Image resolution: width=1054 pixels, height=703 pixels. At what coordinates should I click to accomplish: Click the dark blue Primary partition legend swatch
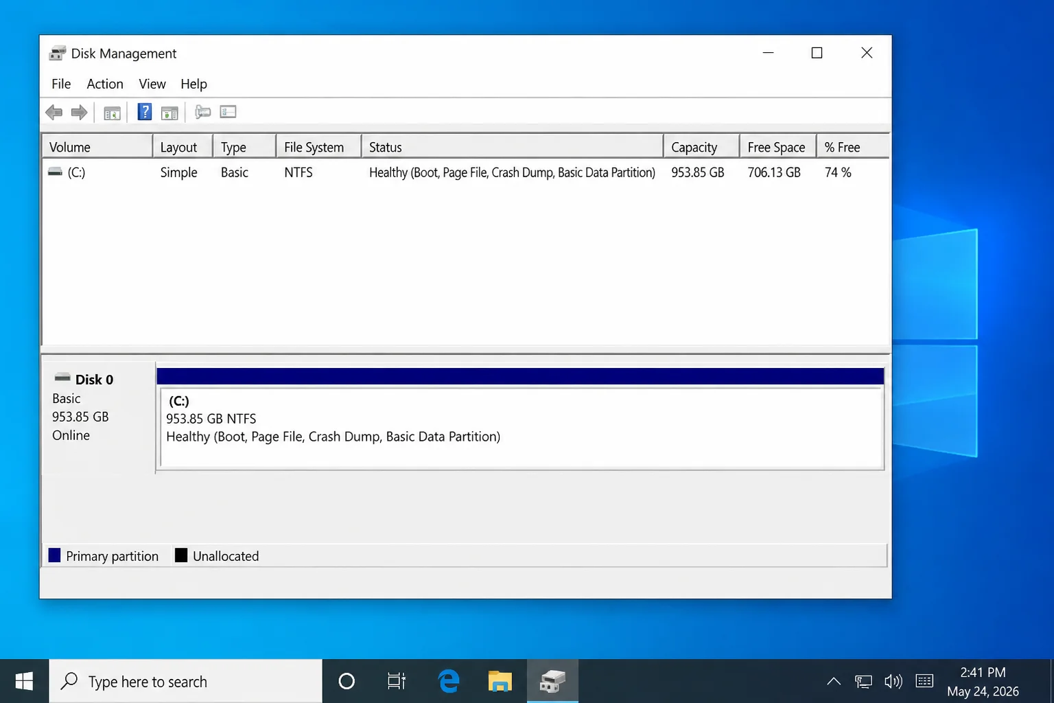point(55,555)
